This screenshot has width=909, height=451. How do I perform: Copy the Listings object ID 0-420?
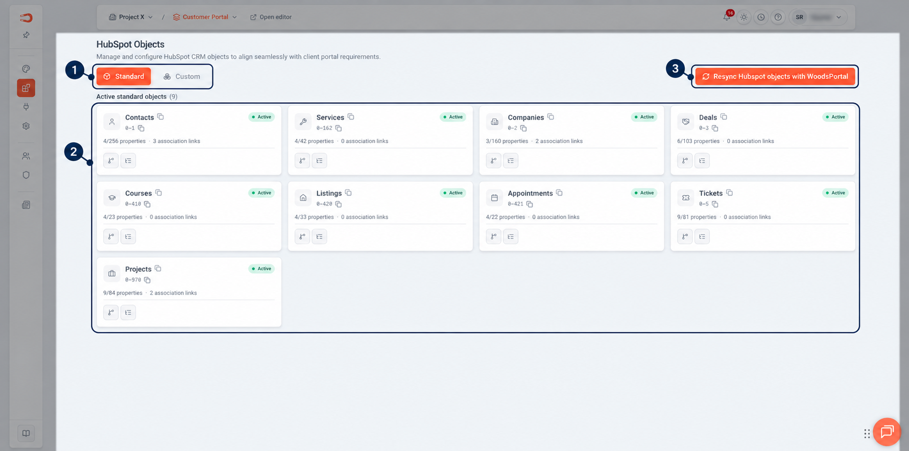[x=338, y=204]
